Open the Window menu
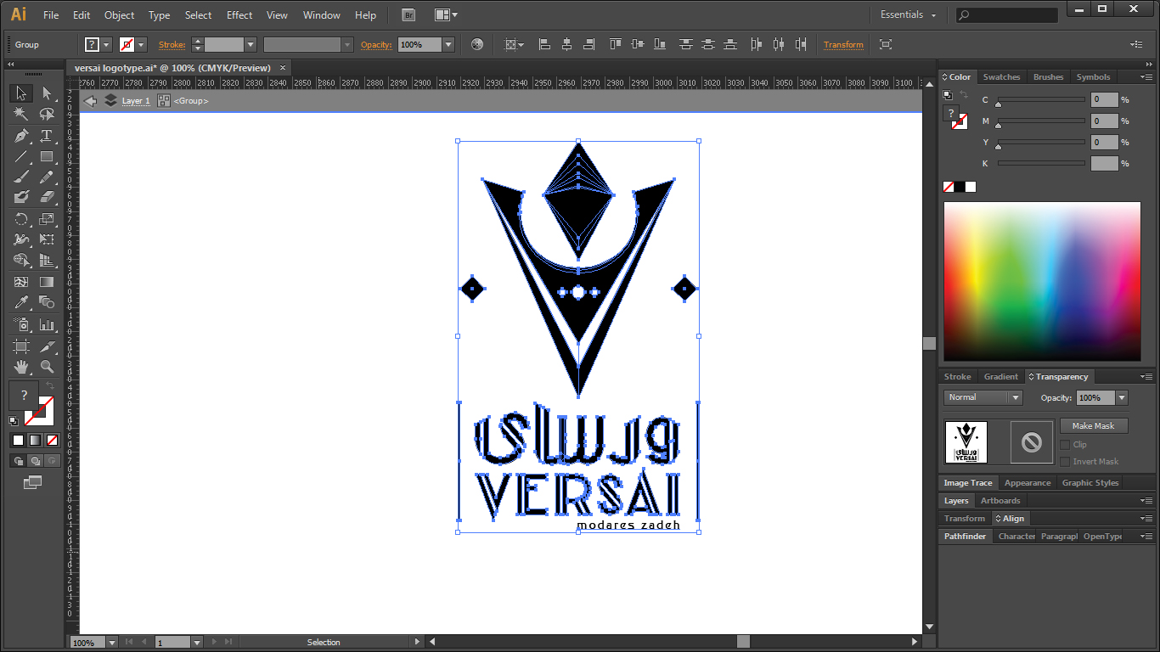The image size is (1160, 652). click(321, 14)
